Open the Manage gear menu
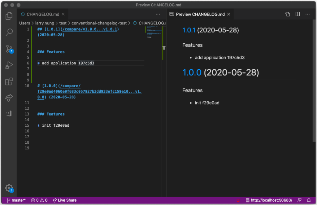Image resolution: width=317 pixels, height=205 pixels. (x=9, y=188)
